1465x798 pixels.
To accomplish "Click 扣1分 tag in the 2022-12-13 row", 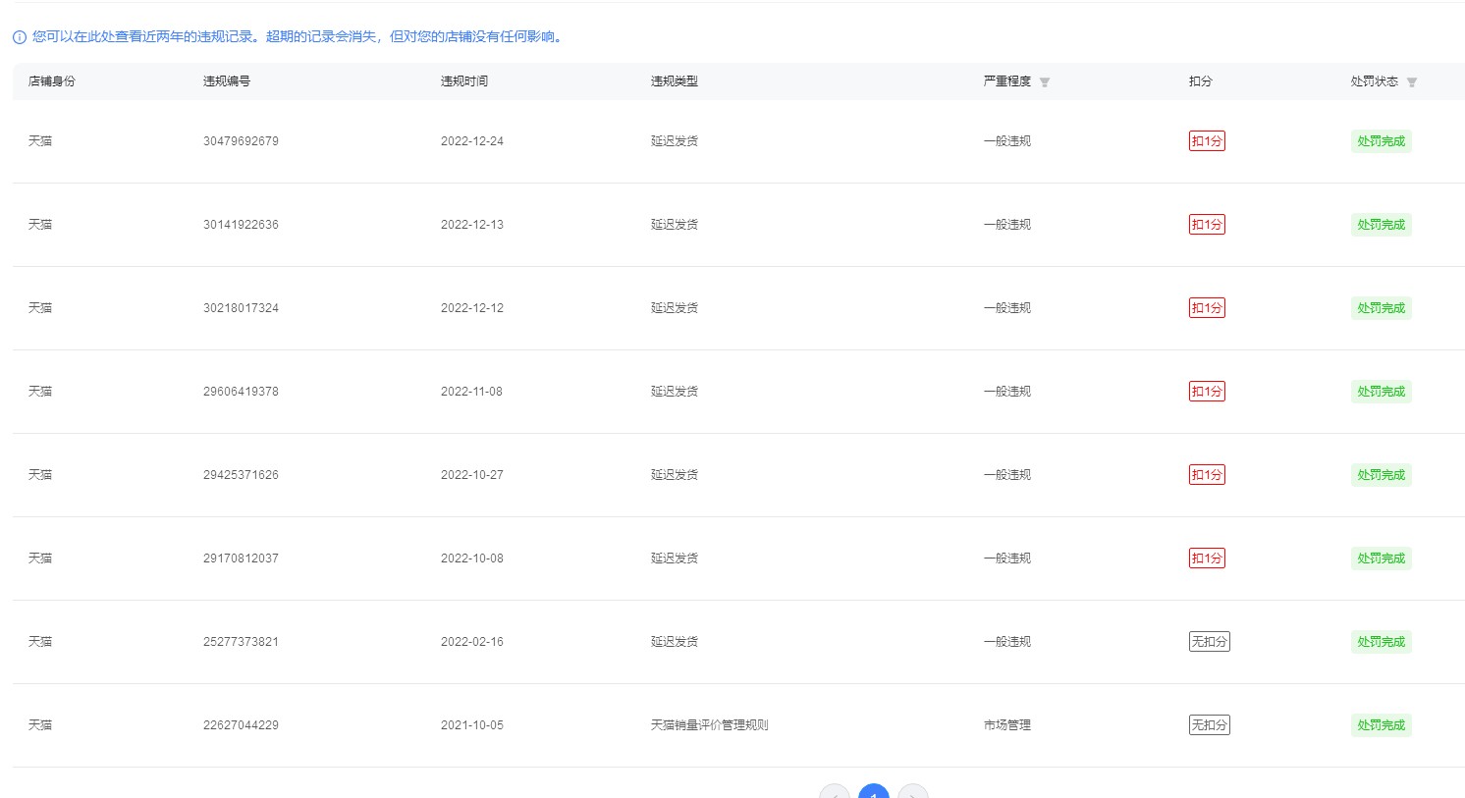I will click(x=1207, y=225).
